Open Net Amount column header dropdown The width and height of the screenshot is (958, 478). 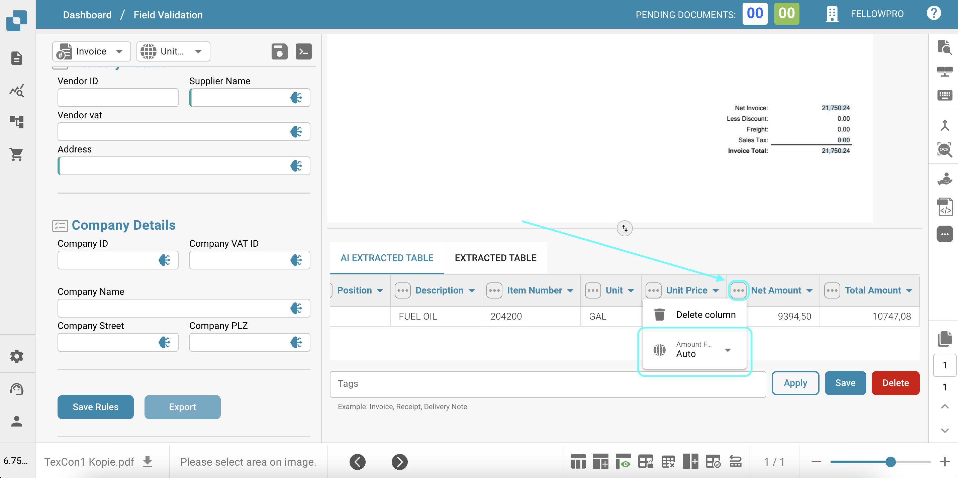pos(809,290)
